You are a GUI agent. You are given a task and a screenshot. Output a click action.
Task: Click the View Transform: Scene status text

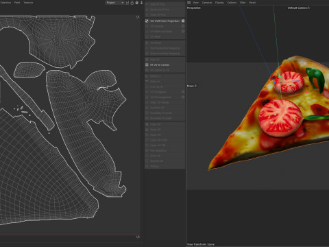click(201, 244)
